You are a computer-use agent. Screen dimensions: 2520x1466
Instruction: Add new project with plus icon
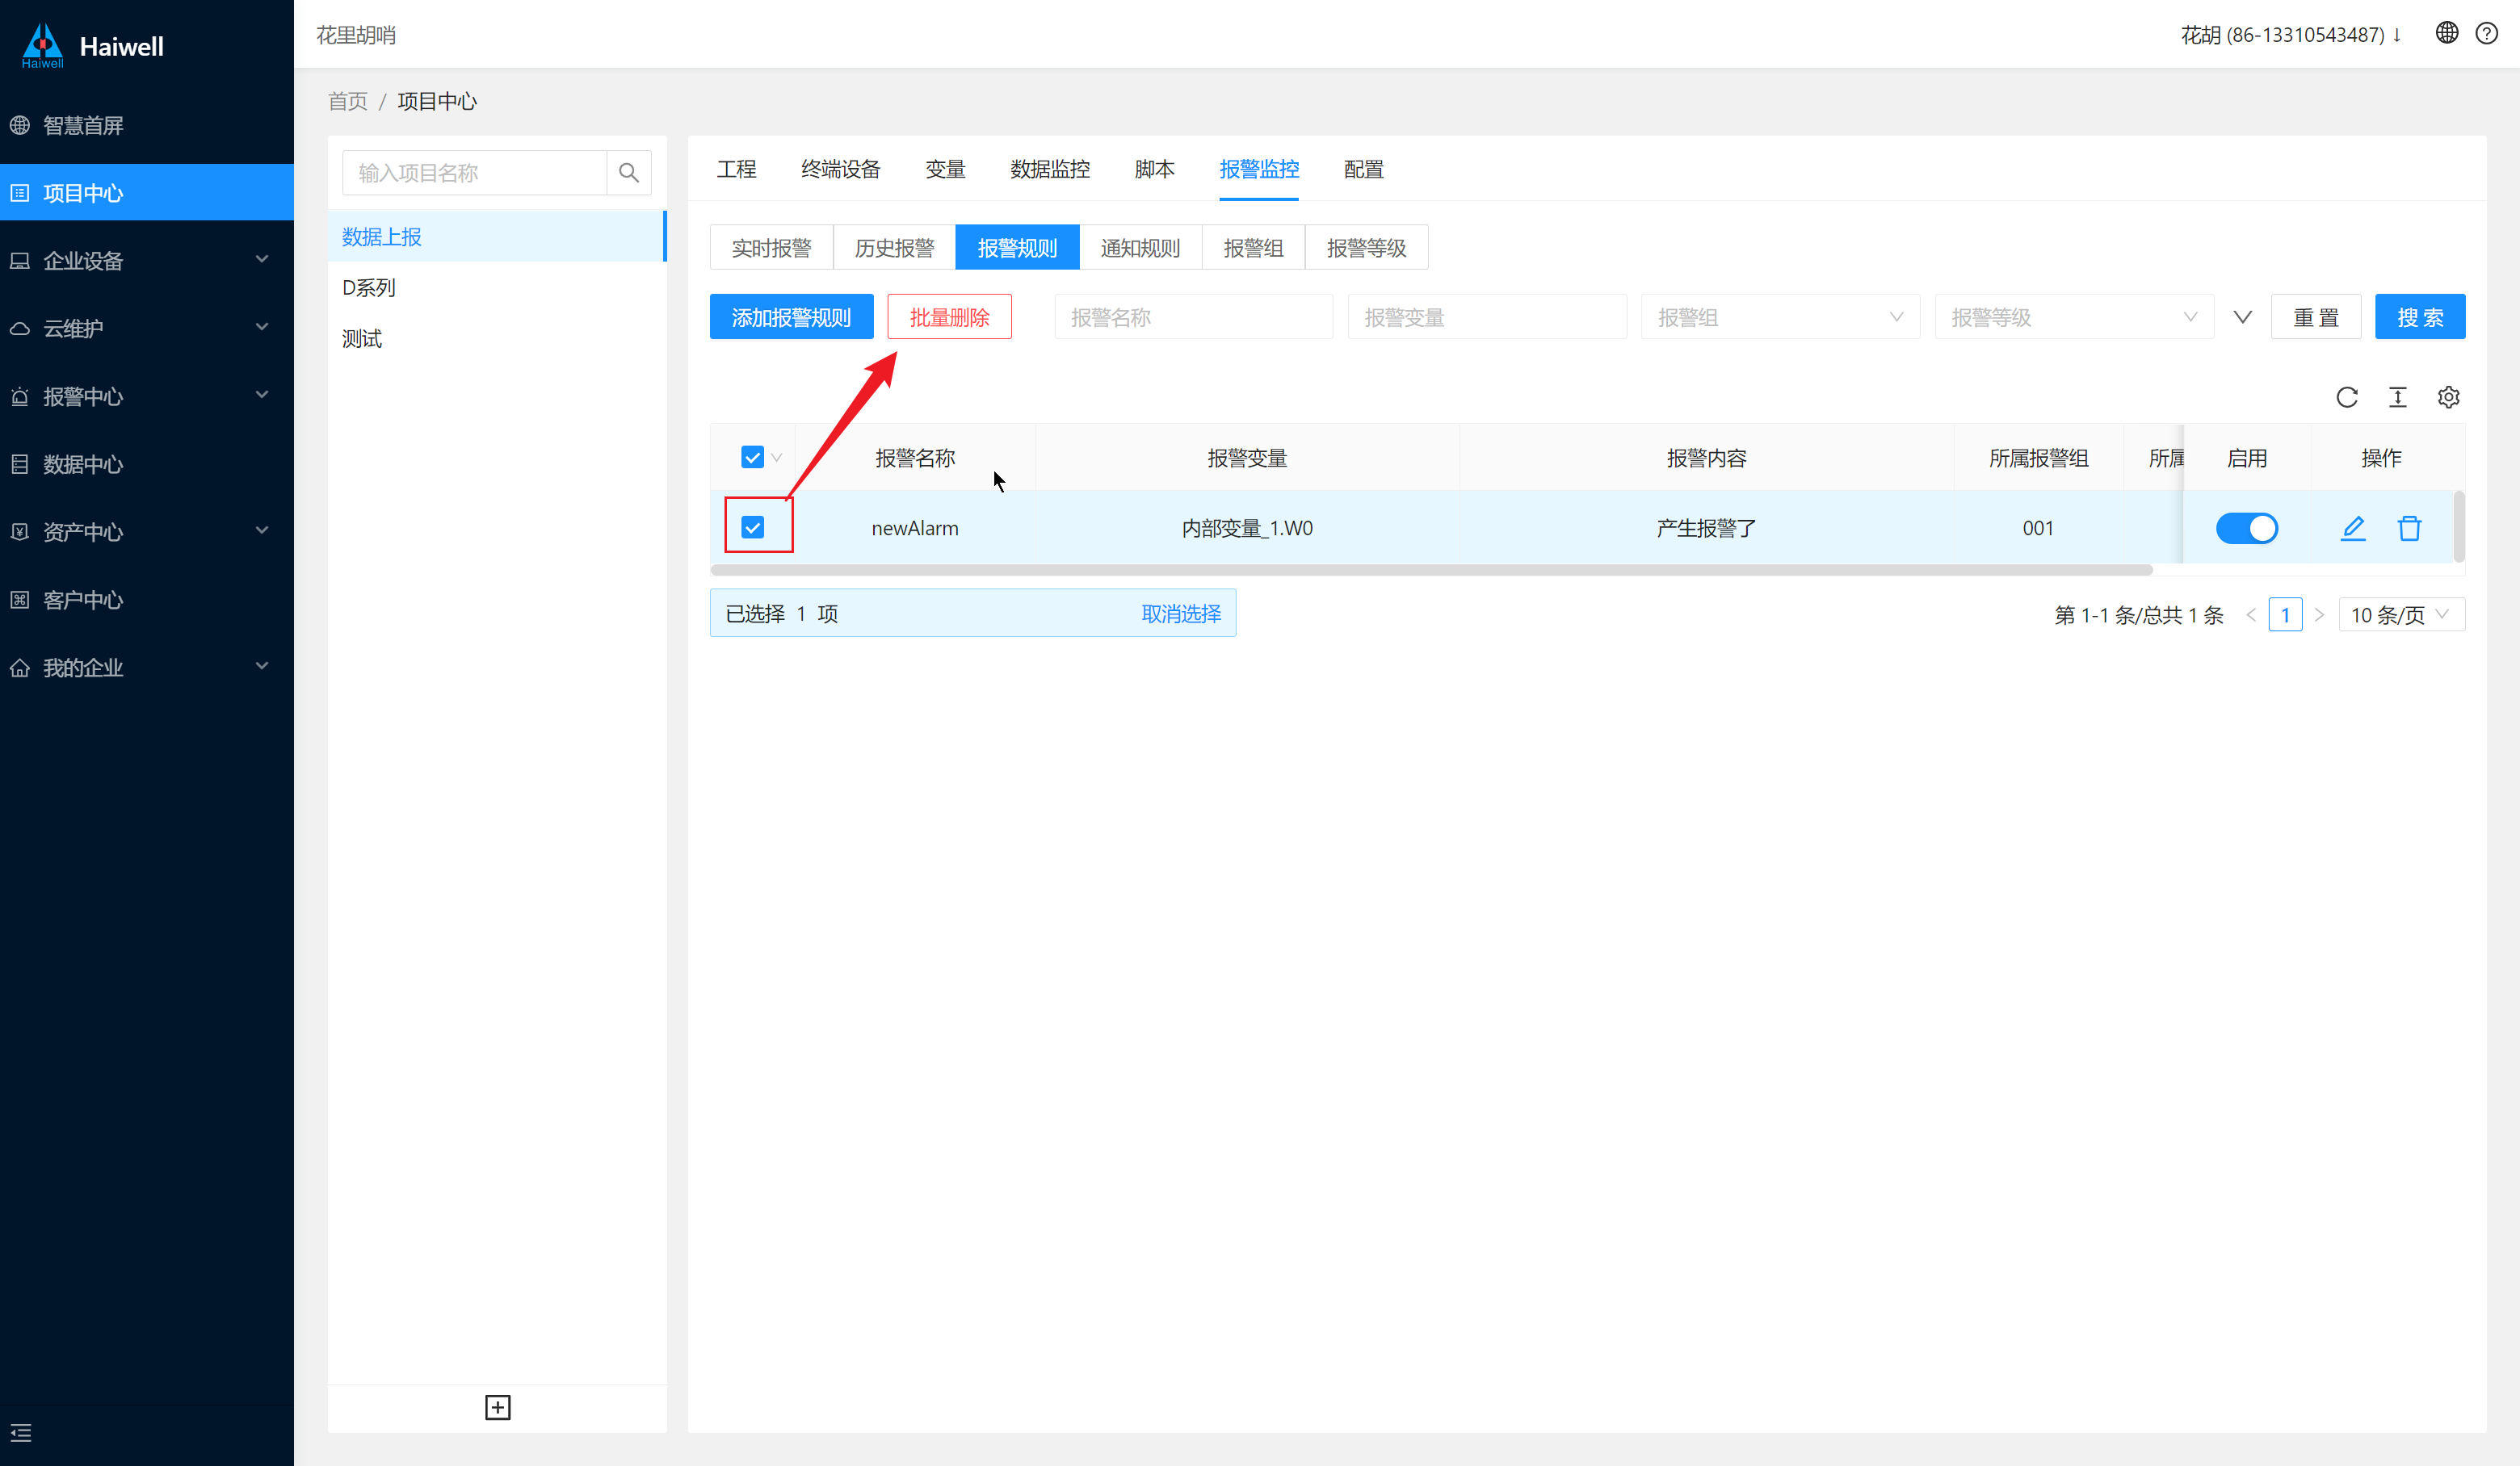click(497, 1407)
